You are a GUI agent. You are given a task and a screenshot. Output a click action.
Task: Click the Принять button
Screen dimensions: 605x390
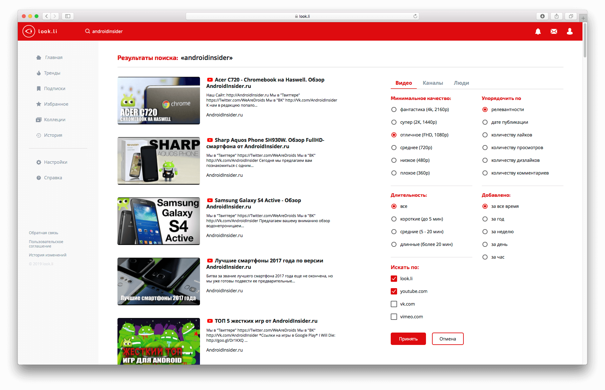pyautogui.click(x=408, y=339)
